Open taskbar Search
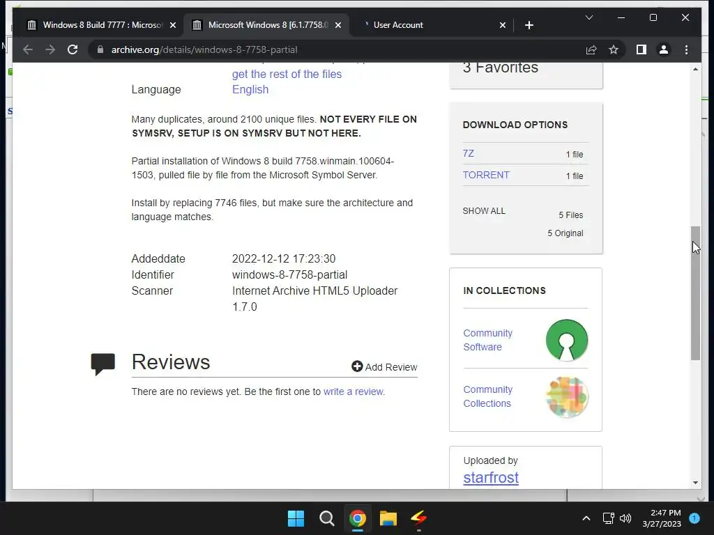714x535 pixels. click(327, 518)
